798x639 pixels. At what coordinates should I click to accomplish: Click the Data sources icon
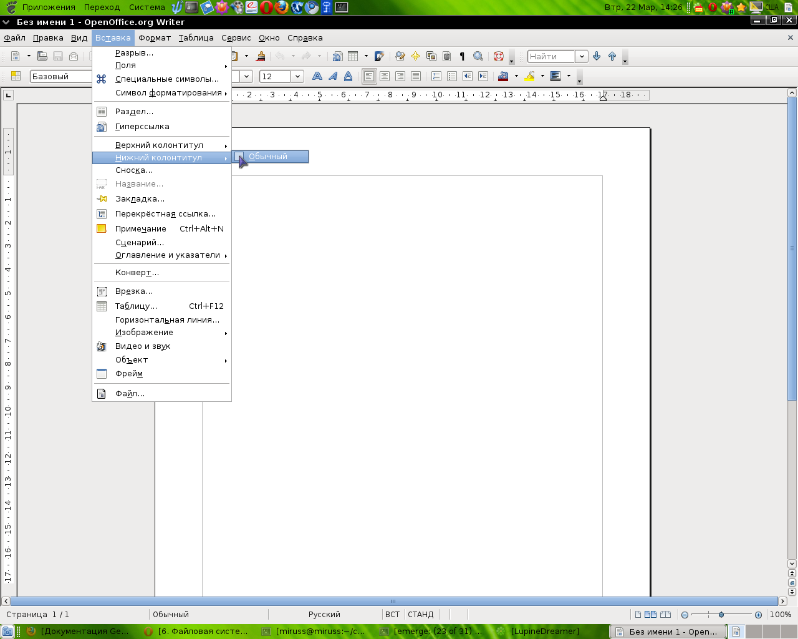point(446,56)
